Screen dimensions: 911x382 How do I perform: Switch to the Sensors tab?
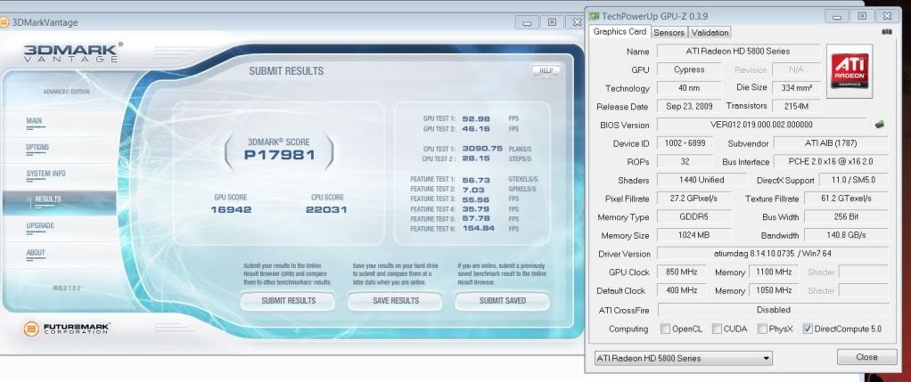[x=669, y=33]
